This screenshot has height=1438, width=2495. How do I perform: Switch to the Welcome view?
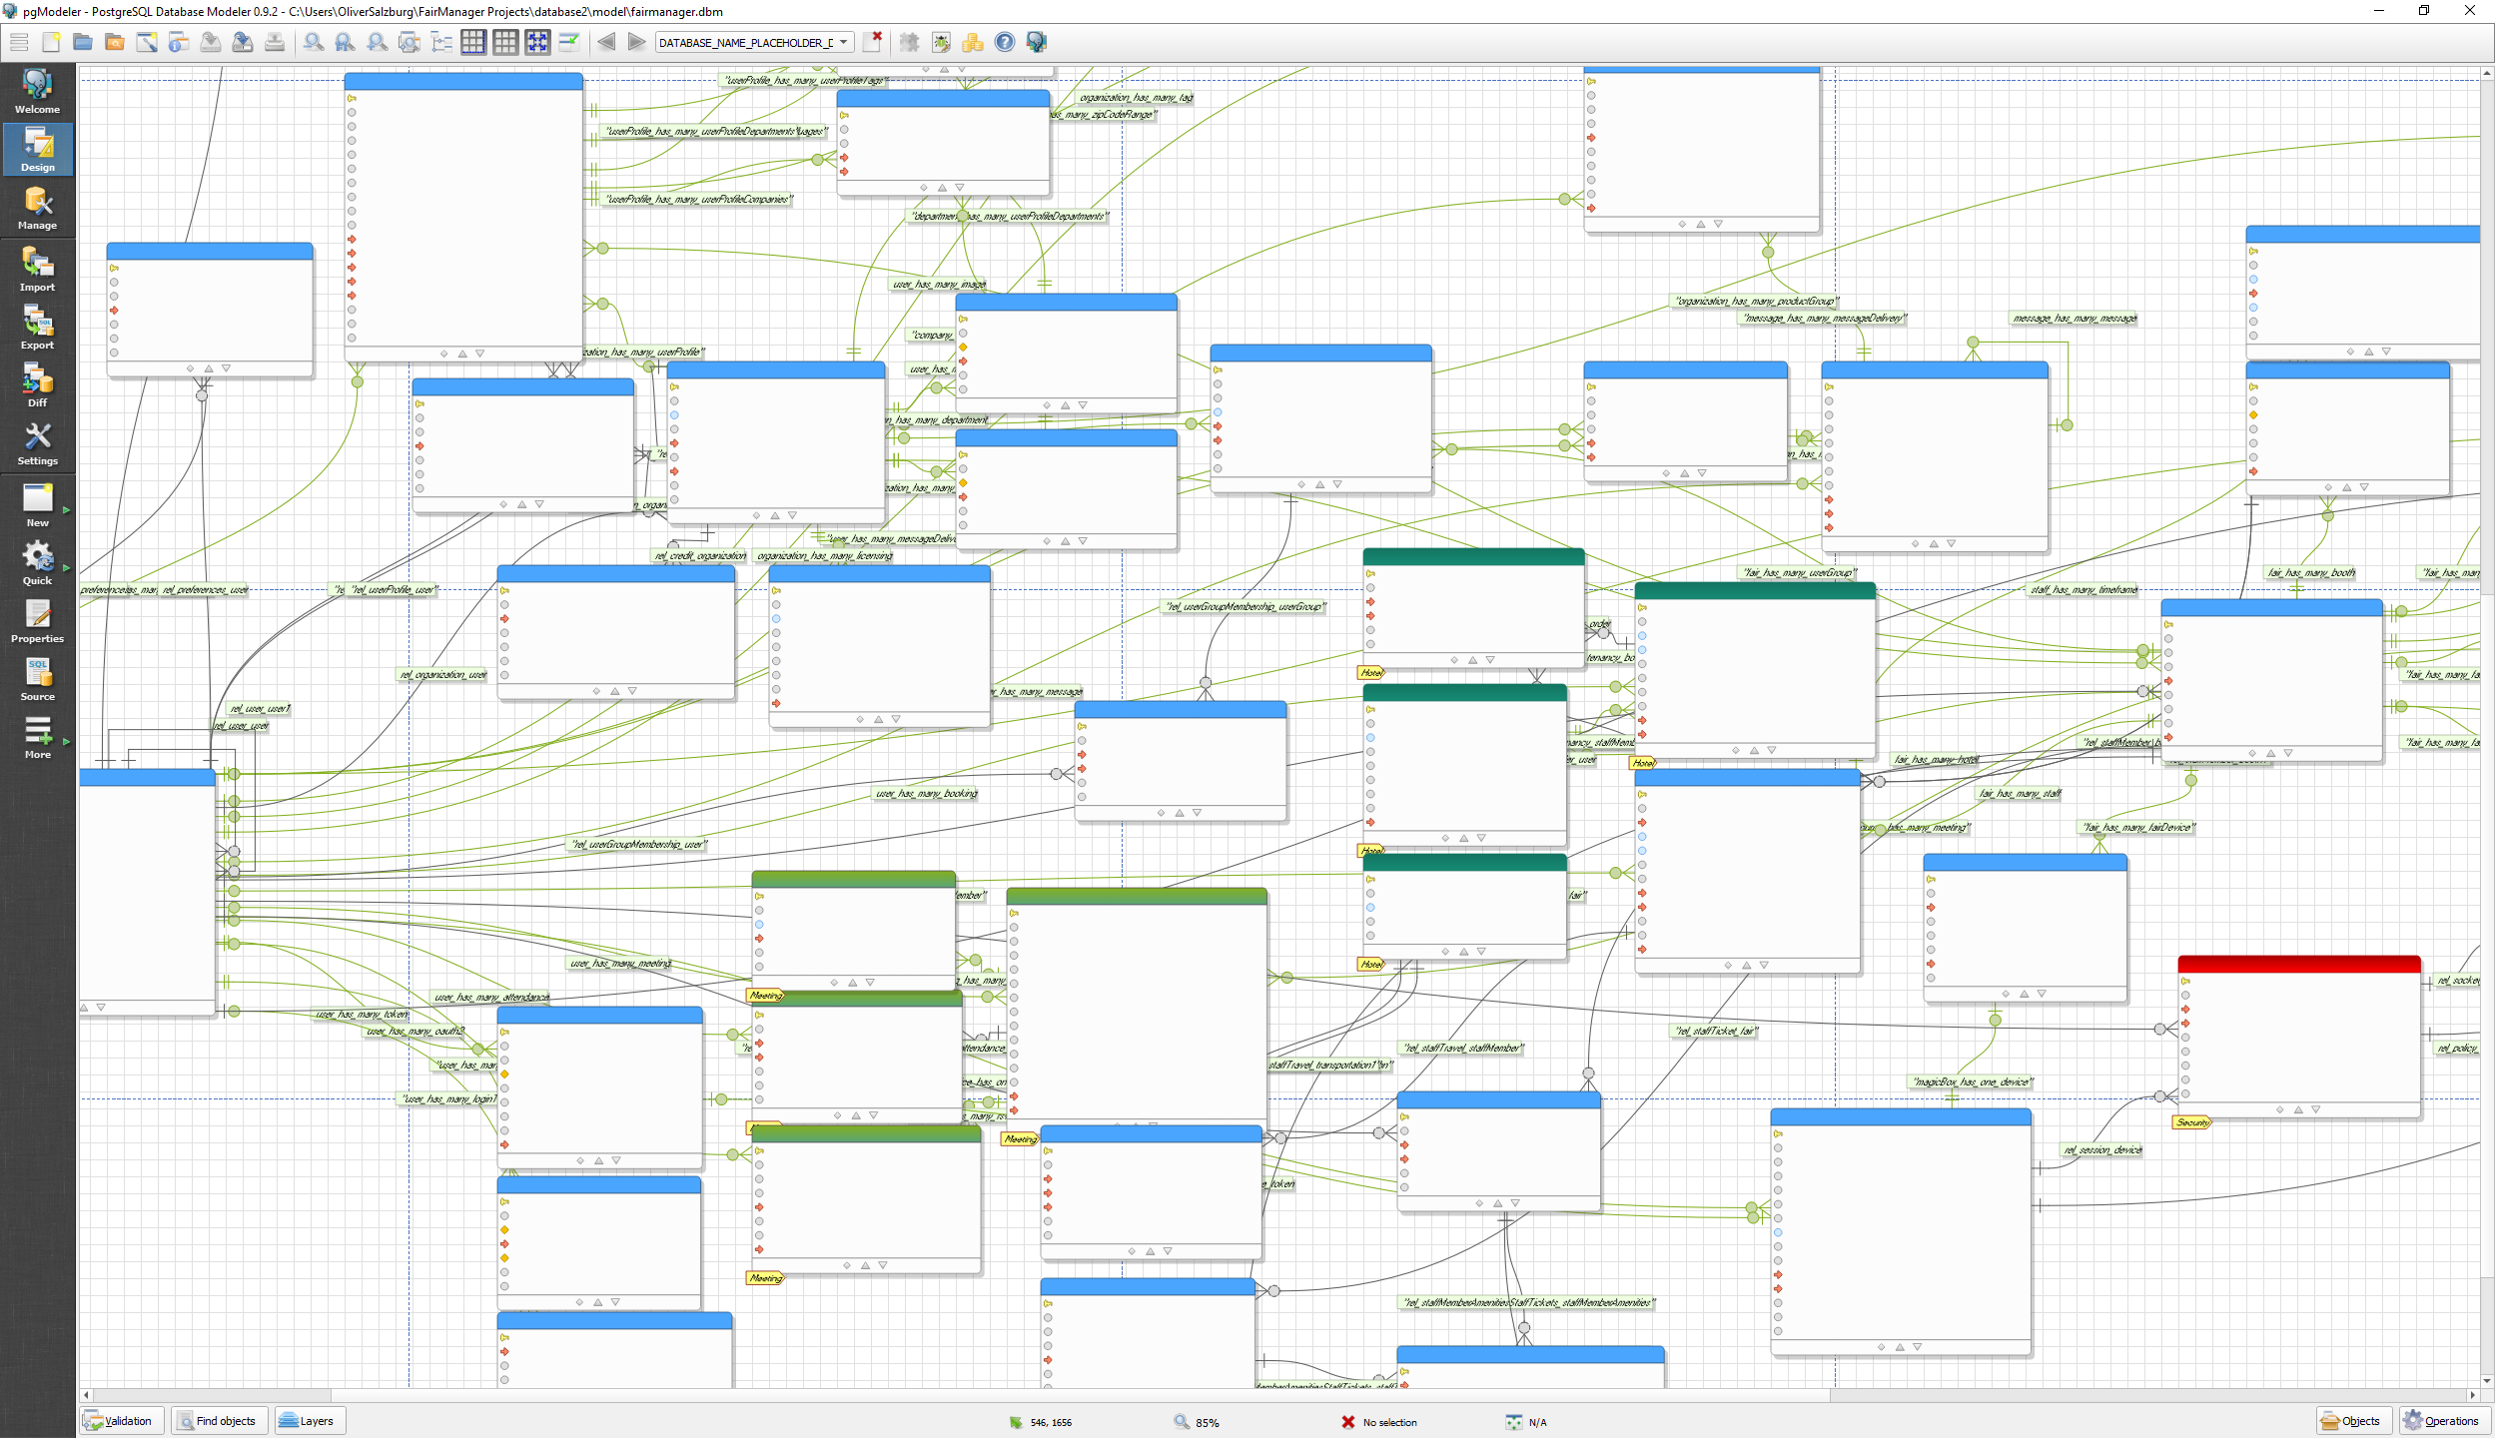tap(37, 90)
